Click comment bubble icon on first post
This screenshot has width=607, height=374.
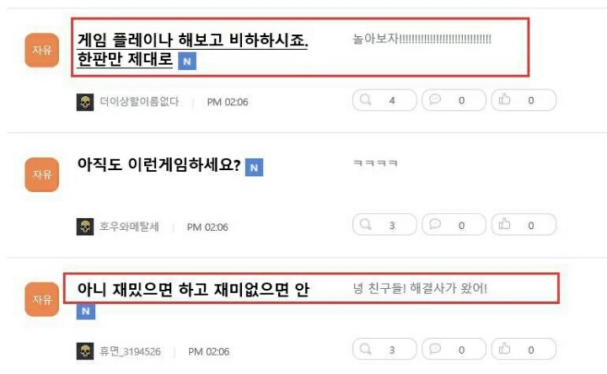click(x=435, y=99)
